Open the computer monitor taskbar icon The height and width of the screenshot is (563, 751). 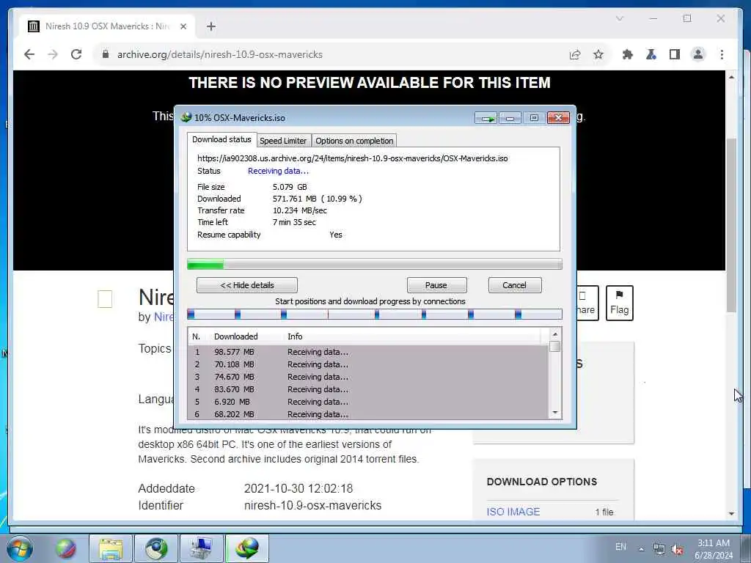(201, 548)
